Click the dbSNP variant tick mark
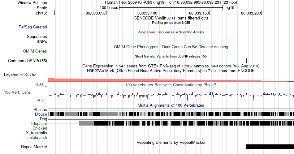Image resolution: width=294 pixels, height=154 pixels. 247,61
